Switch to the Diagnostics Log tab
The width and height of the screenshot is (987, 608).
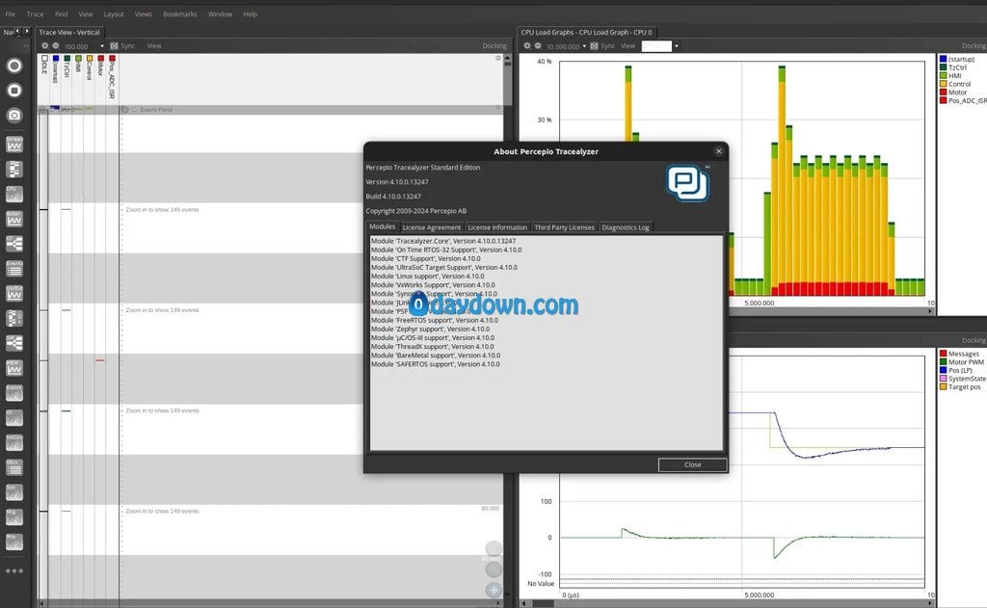pos(625,227)
